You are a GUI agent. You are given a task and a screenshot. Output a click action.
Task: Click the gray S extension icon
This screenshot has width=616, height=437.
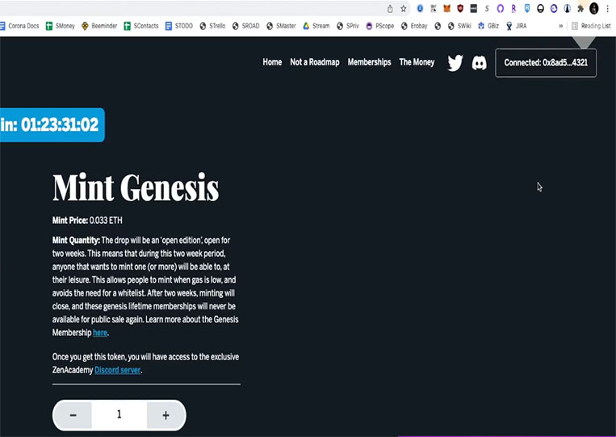click(x=487, y=8)
